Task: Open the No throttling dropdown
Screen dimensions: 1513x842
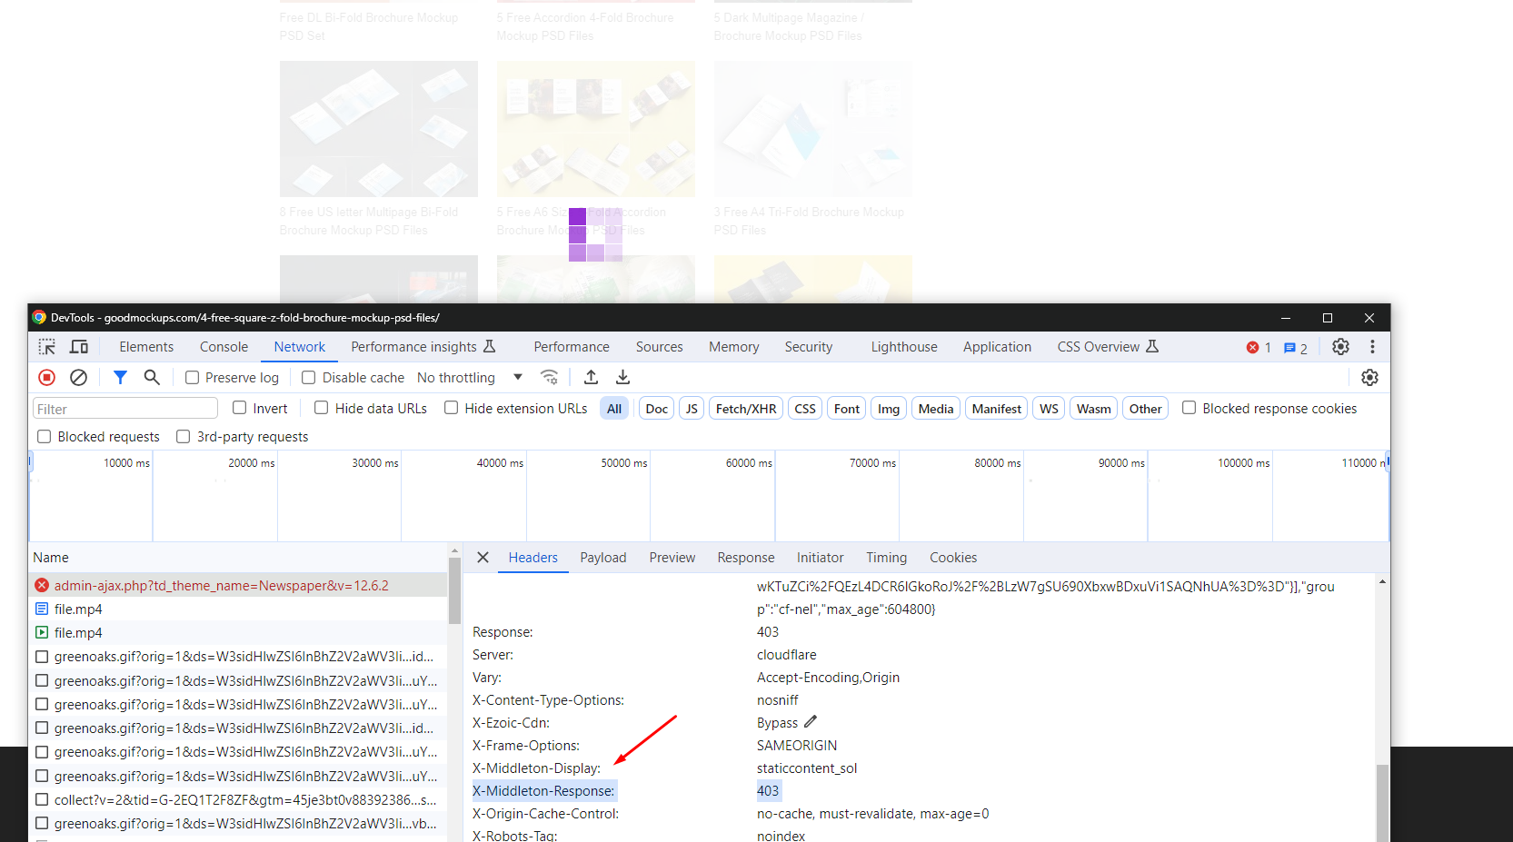Action: [470, 378]
